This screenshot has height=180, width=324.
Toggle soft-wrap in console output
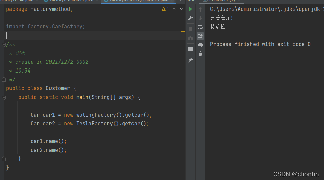pyautogui.click(x=200, y=27)
